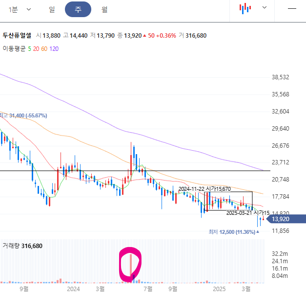Click the 거래량 316,680 volume label
This screenshot has height=296, width=306.
22,246
